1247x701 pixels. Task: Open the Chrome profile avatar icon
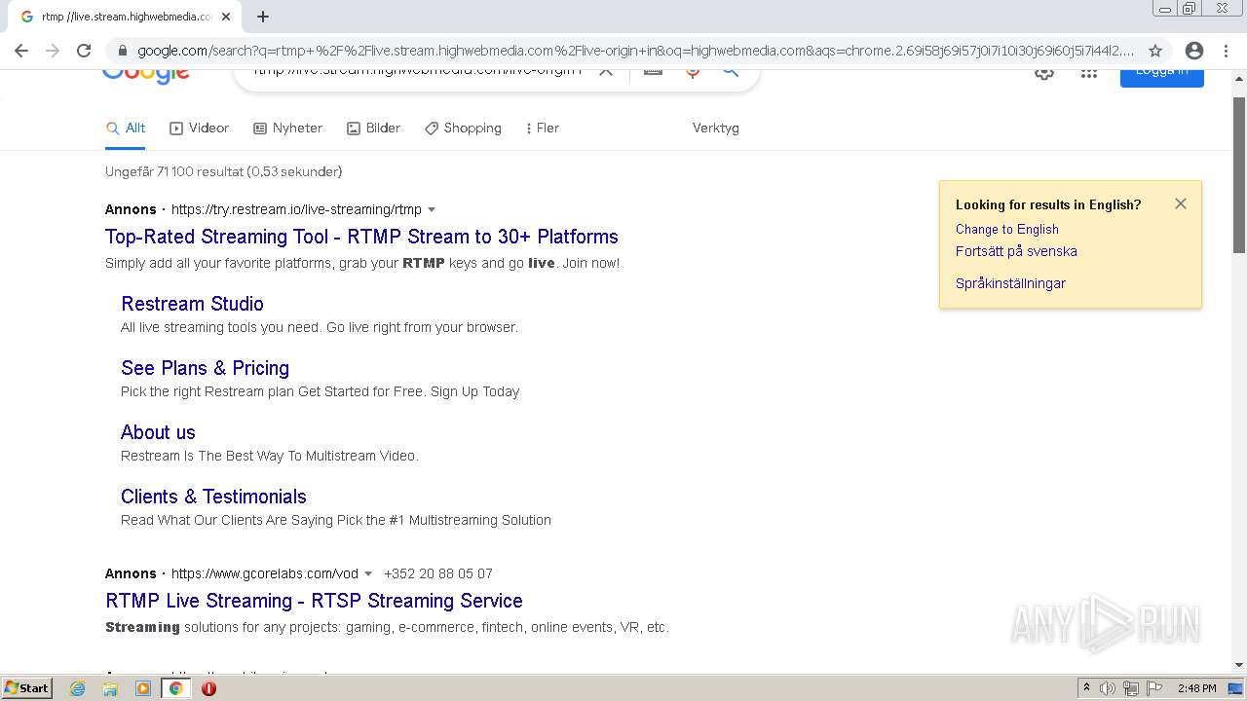1194,51
